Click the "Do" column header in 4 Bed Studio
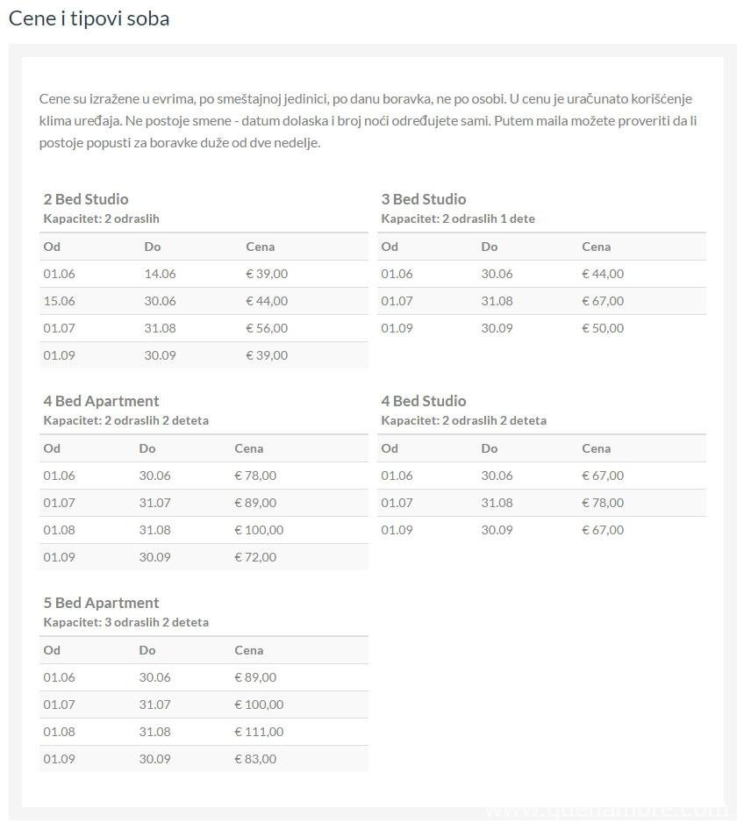 (490, 448)
